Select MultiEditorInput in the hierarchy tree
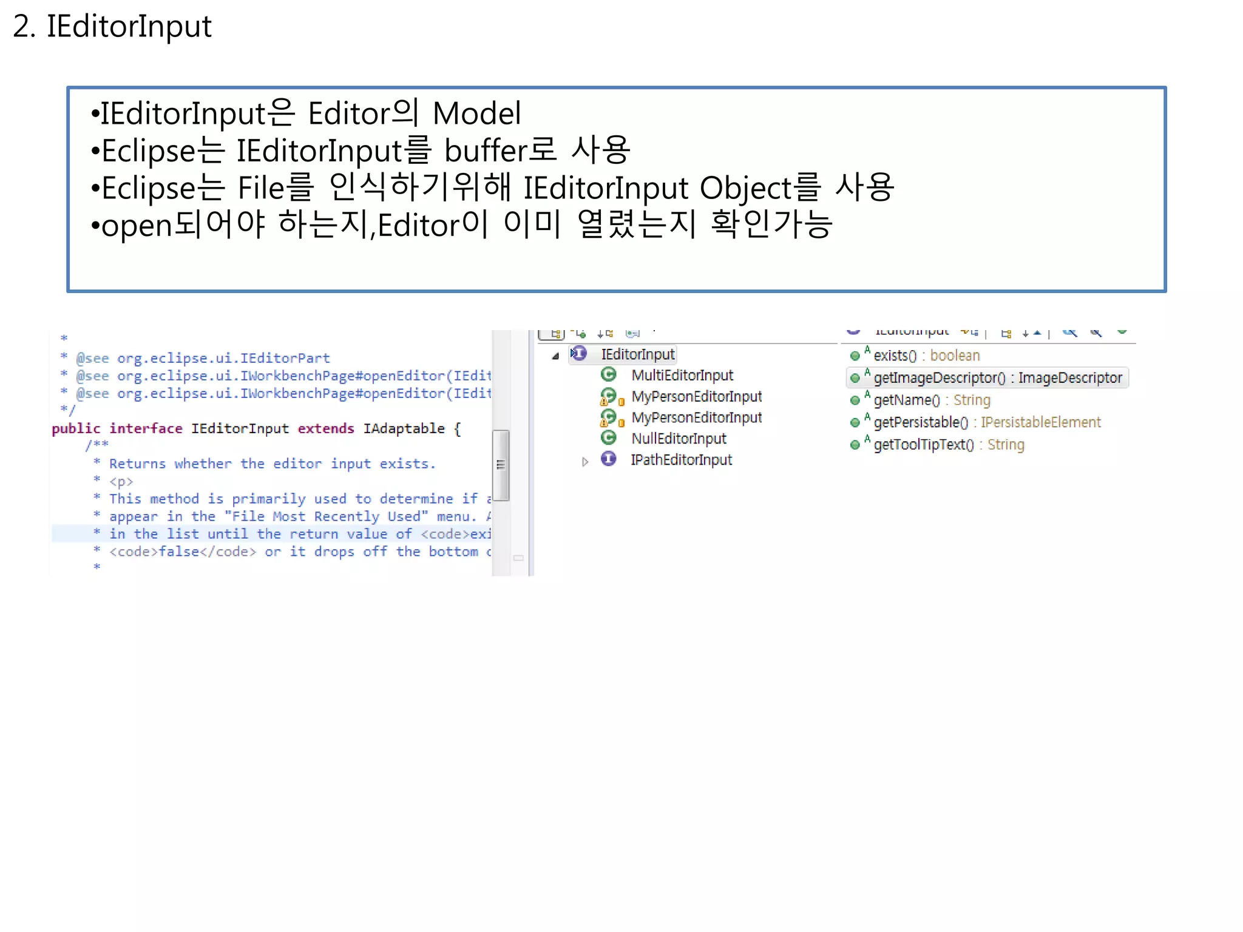The height and width of the screenshot is (932, 1243). pos(682,376)
